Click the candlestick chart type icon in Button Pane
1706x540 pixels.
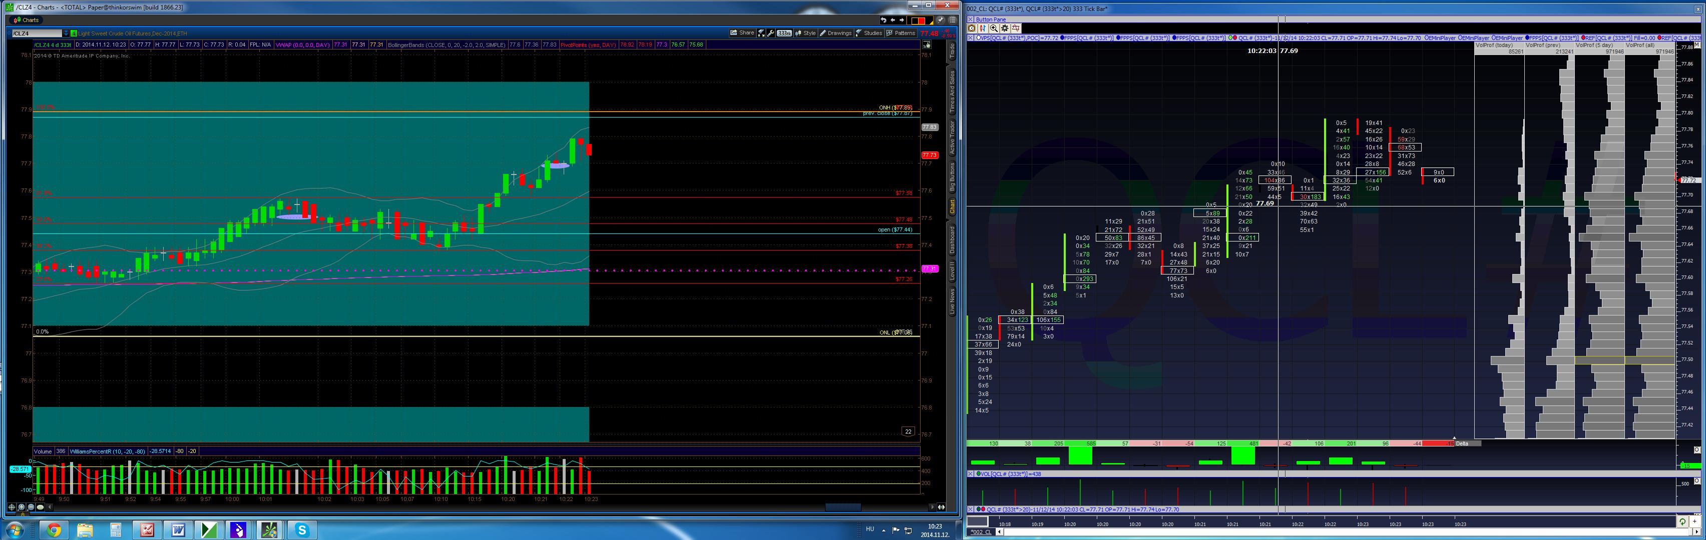pos(983,28)
